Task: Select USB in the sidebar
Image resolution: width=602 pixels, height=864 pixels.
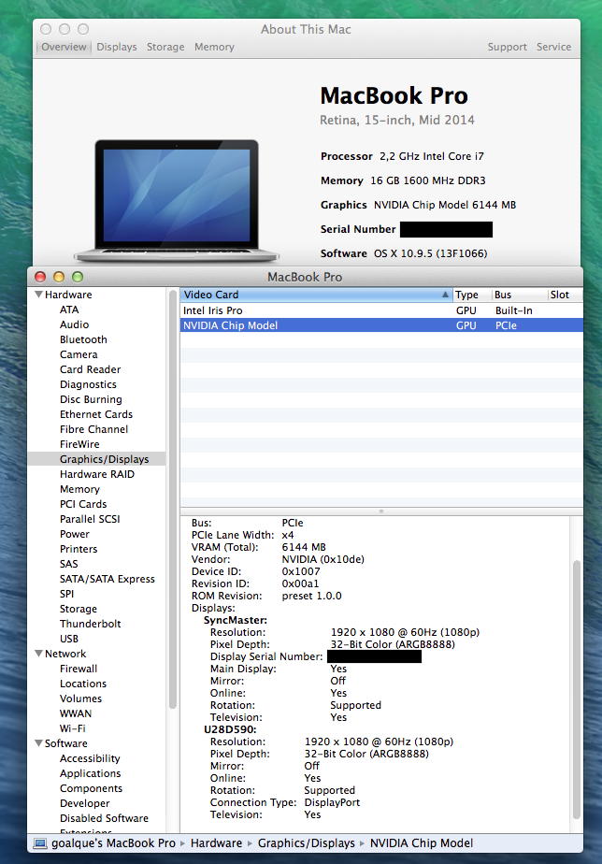Action: (69, 639)
